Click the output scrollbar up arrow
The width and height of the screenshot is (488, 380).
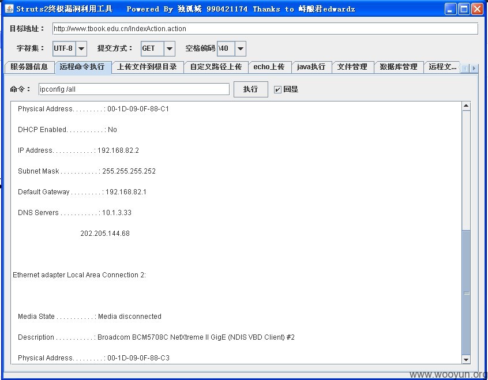click(466, 106)
